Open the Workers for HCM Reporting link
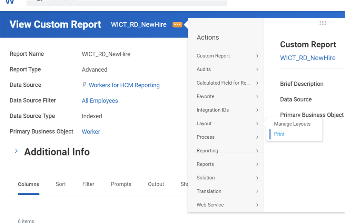This screenshot has height=224, width=345. coord(124,85)
